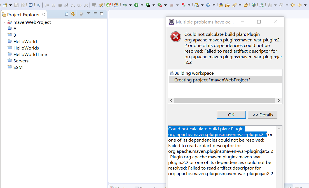This screenshot has height=188, width=309.
Task: Select the Project Explorer tab
Action: coord(23,15)
